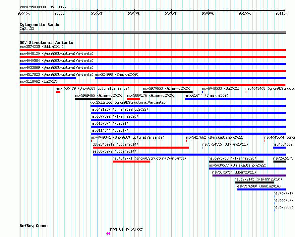
Task: Select the nsv4040584 blue variant bar
Action: [152, 64]
